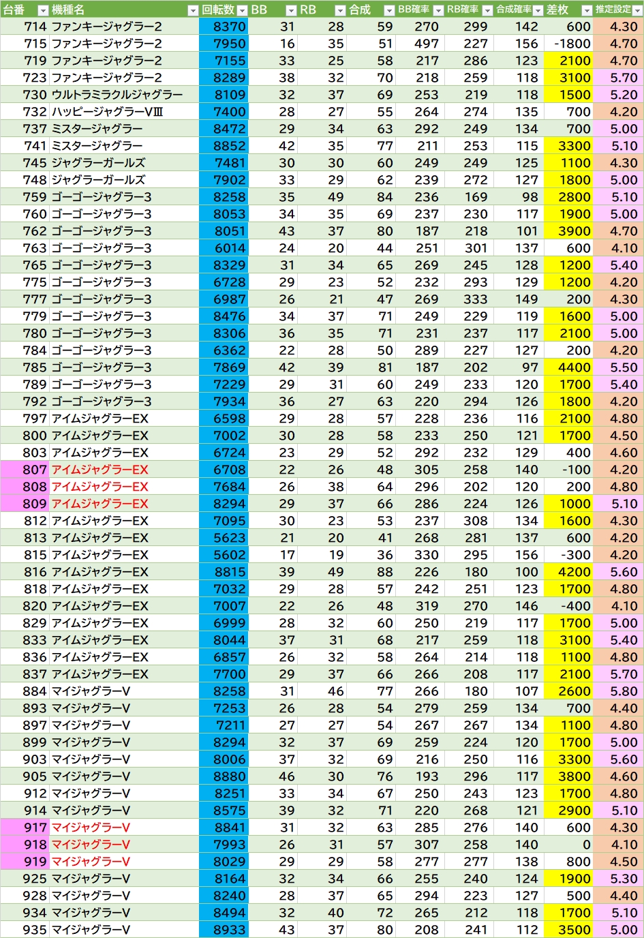Open the 回転数 column filter dropdown

tap(242, 10)
